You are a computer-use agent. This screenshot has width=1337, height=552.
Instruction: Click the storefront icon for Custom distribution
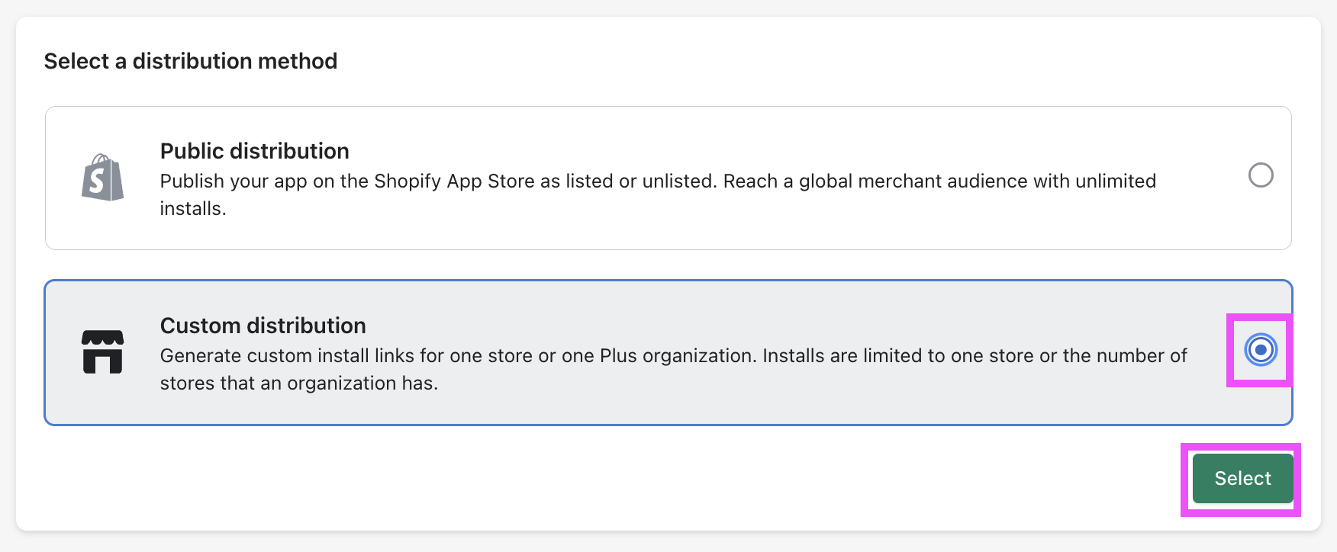point(102,351)
